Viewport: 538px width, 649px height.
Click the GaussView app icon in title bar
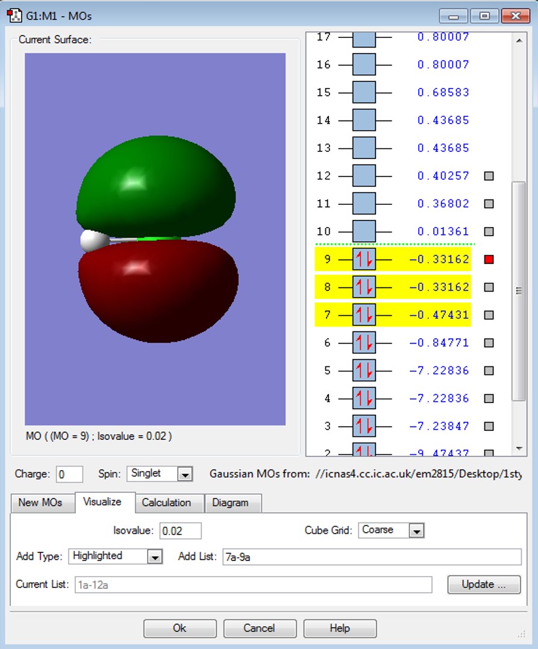[x=14, y=15]
